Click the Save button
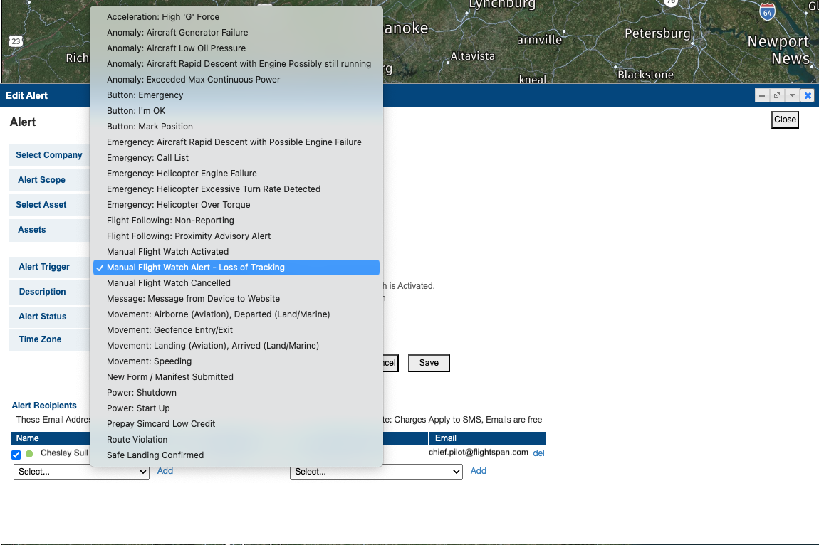 [428, 363]
